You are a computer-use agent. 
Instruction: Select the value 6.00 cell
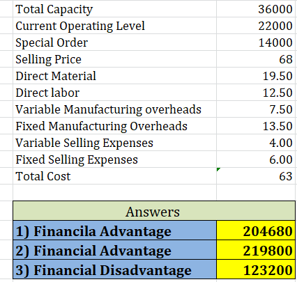pos(256,159)
